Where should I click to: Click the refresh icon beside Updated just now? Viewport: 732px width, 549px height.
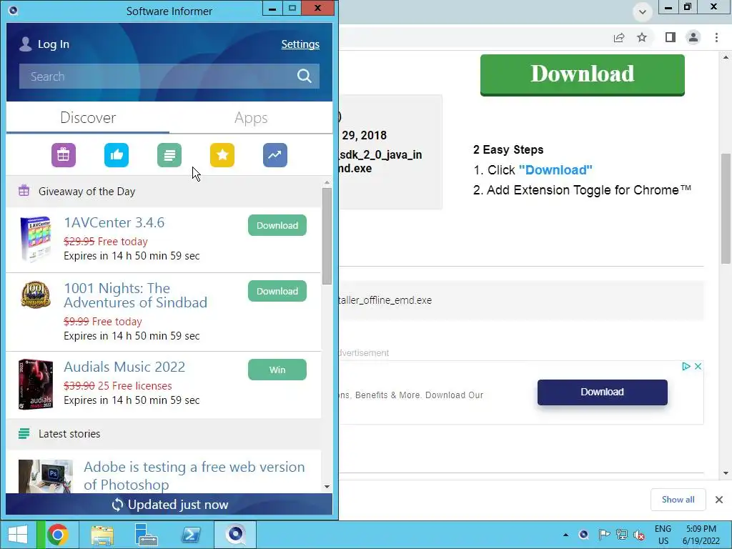click(x=118, y=505)
